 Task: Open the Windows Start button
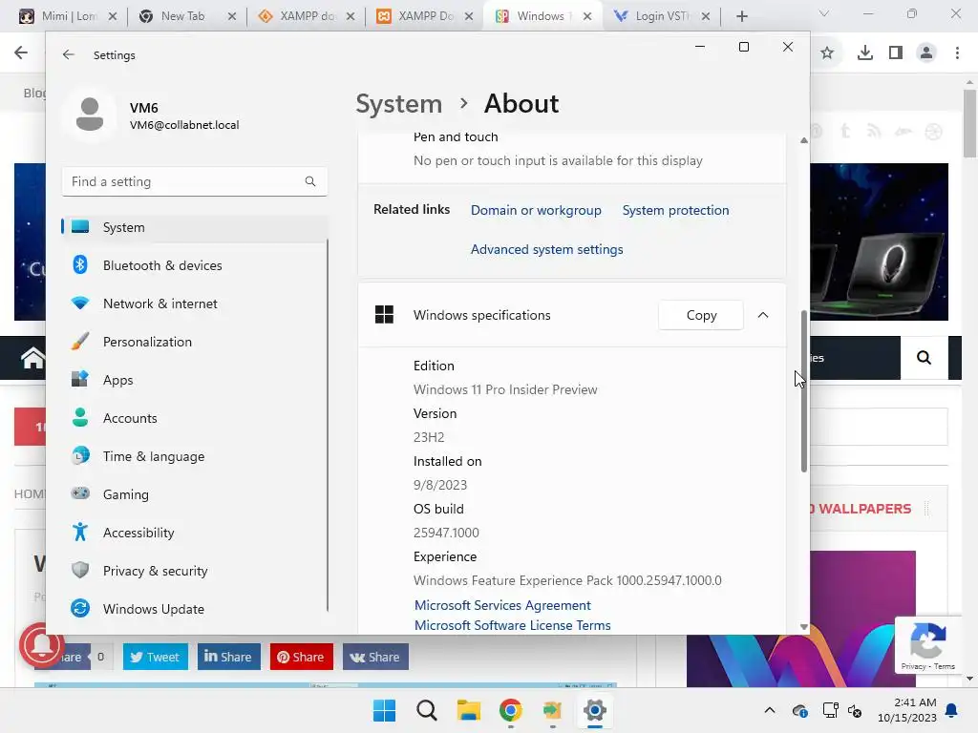click(x=384, y=710)
